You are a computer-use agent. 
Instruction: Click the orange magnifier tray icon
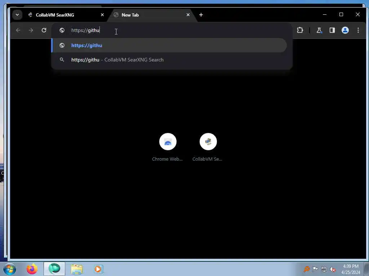(x=306, y=269)
